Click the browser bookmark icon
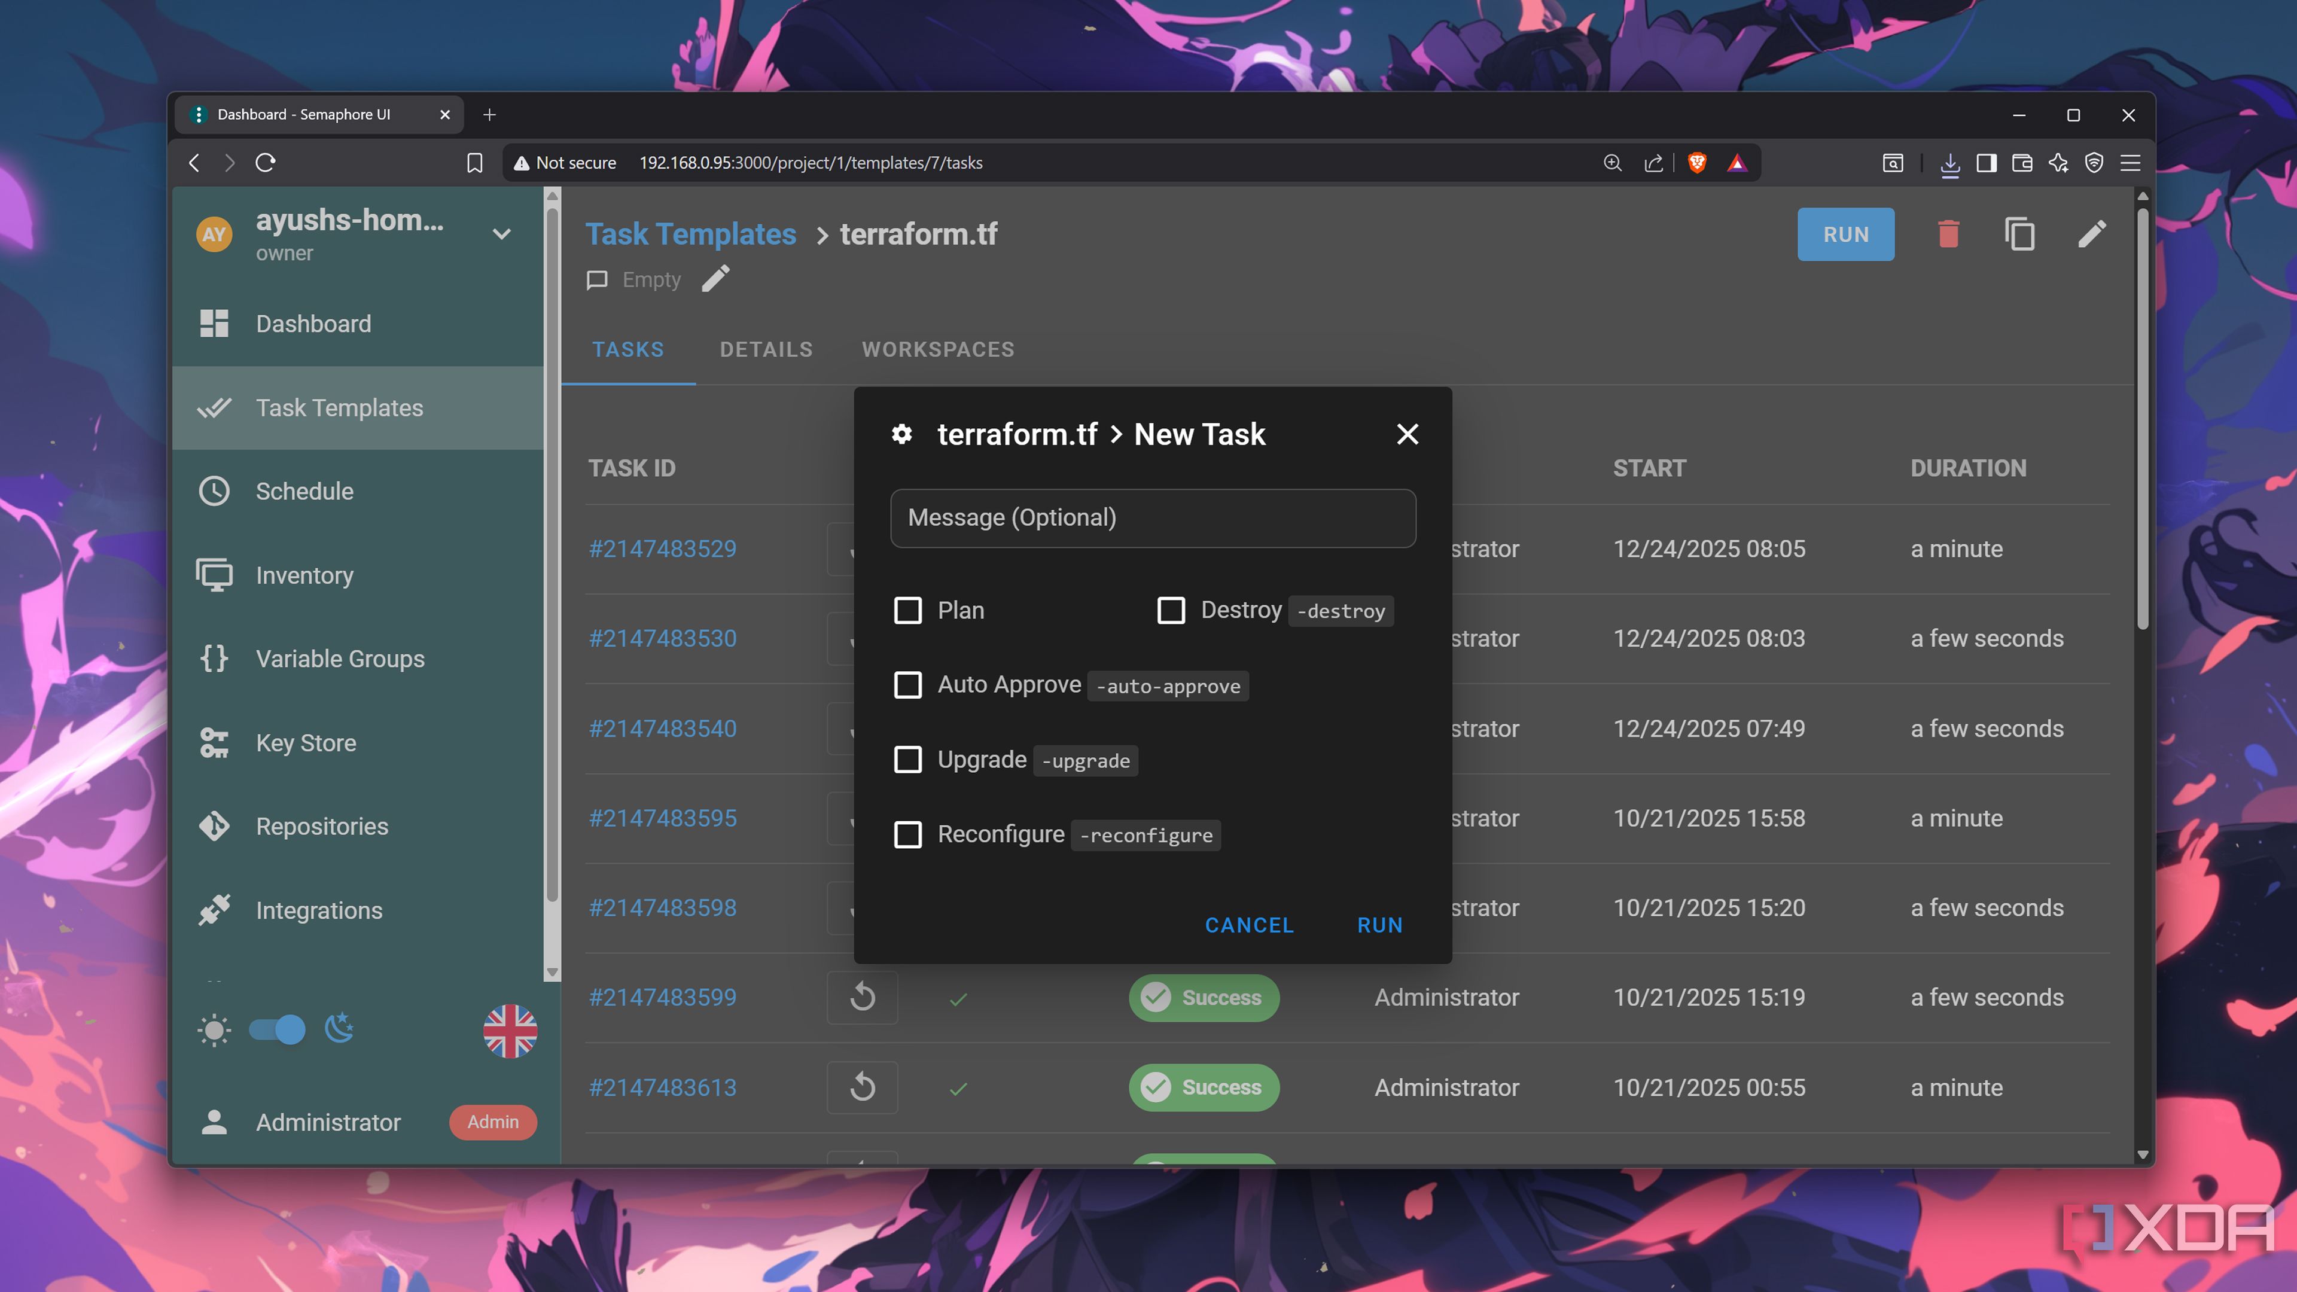This screenshot has width=2297, height=1292. (x=474, y=162)
